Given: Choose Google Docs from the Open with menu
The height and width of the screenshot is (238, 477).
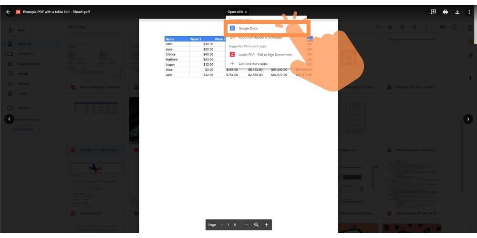Looking at the screenshot, I should coord(266,28).
